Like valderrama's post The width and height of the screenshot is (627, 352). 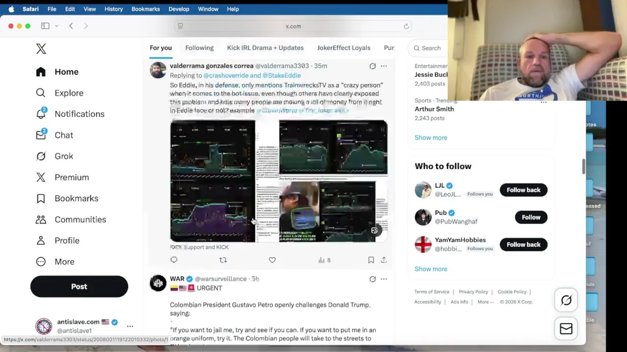[272, 260]
